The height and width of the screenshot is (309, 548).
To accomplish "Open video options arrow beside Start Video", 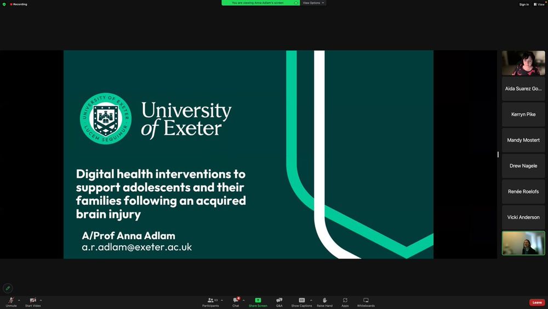I will click(x=41, y=300).
